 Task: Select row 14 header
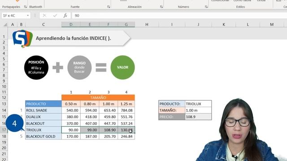click(4, 110)
